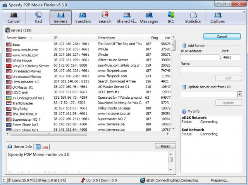Screen dimensions: 248x185
Task: Click the server Name input field
Action: (211, 70)
